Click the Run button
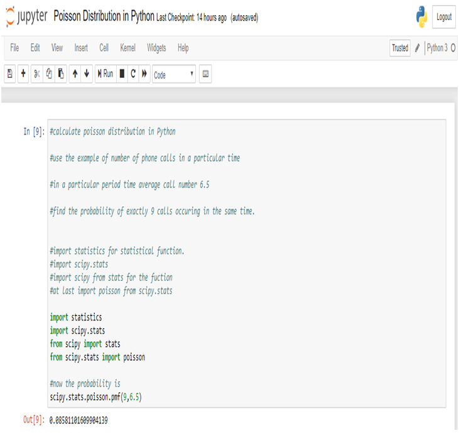Viewport: 459px width, 433px height. (x=105, y=74)
